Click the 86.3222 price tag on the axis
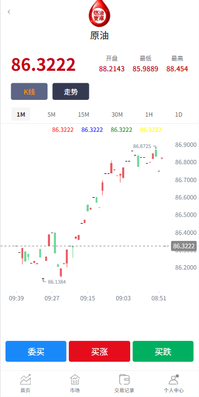This screenshot has width=199, height=397. pos(183,246)
